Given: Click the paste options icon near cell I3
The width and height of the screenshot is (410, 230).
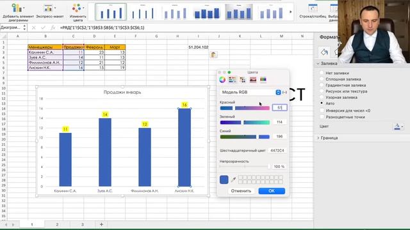Looking at the screenshot, I should point(213,55).
